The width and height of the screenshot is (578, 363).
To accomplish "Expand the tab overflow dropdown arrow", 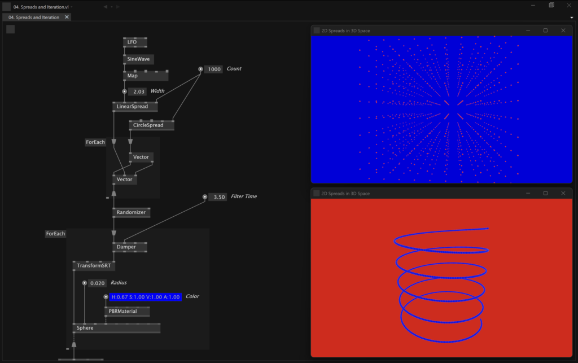I will pyautogui.click(x=572, y=17).
